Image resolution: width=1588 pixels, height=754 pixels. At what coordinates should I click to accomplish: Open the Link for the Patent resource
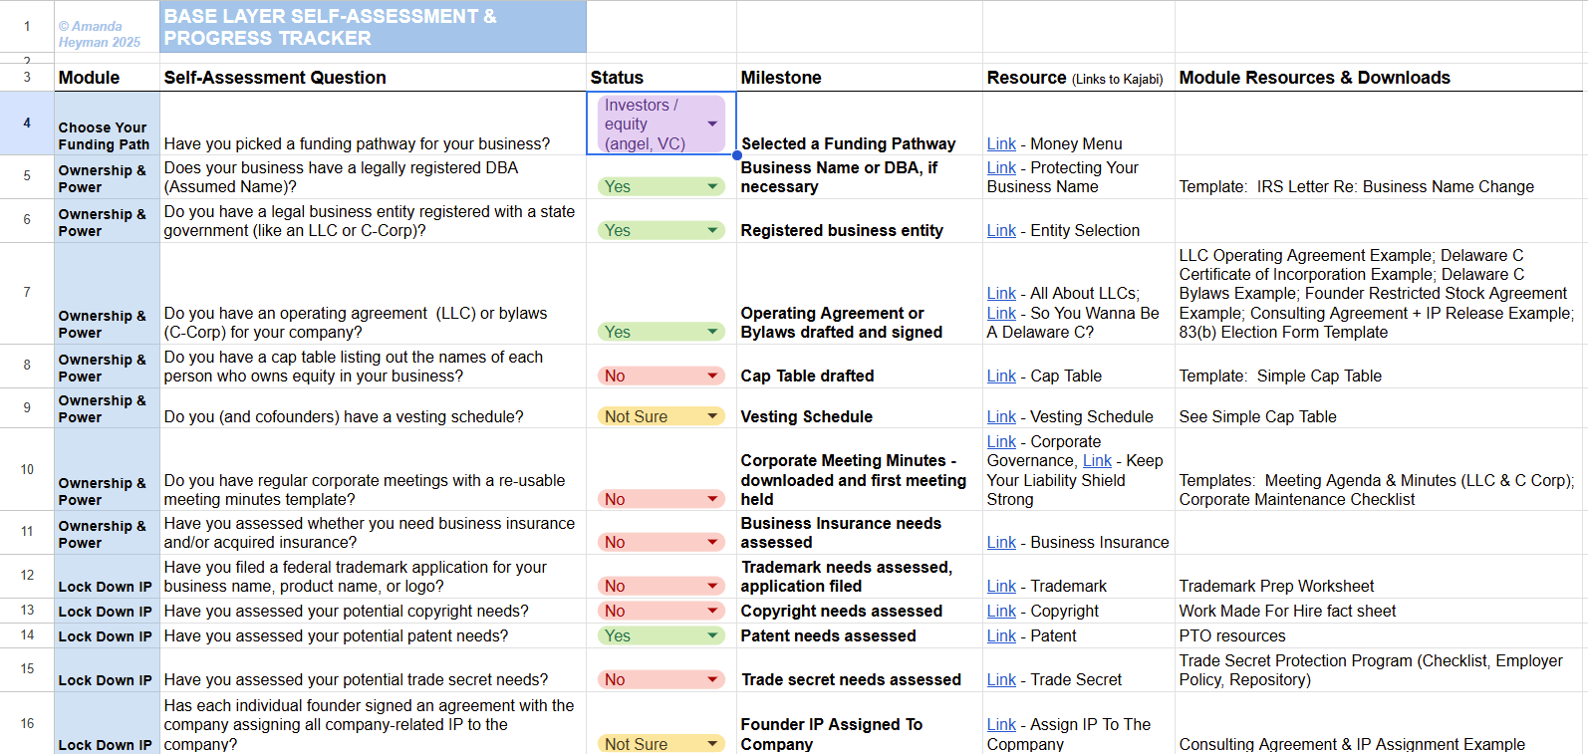tap(1001, 636)
